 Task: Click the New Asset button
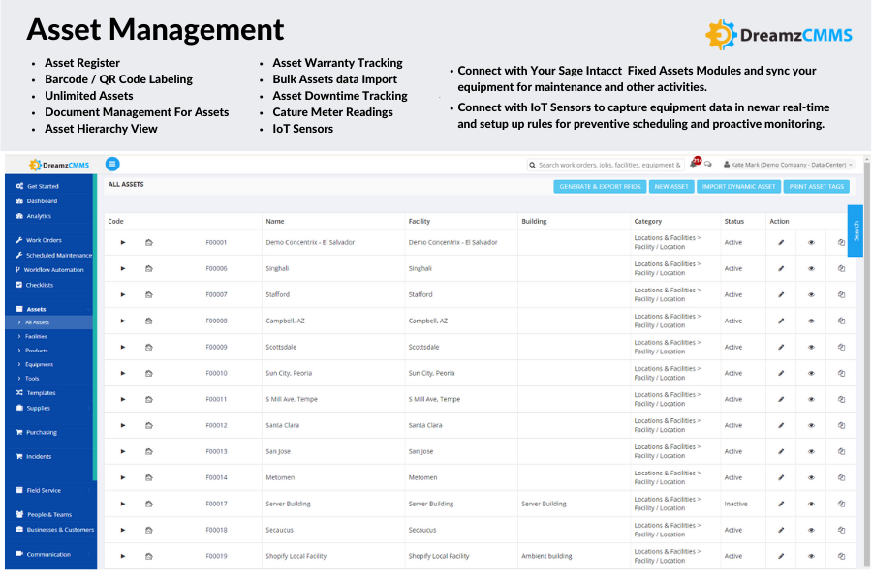670,186
